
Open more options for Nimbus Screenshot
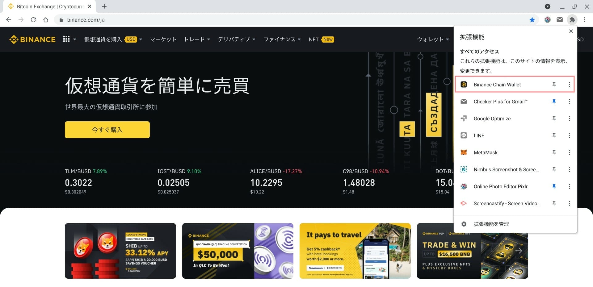click(570, 169)
